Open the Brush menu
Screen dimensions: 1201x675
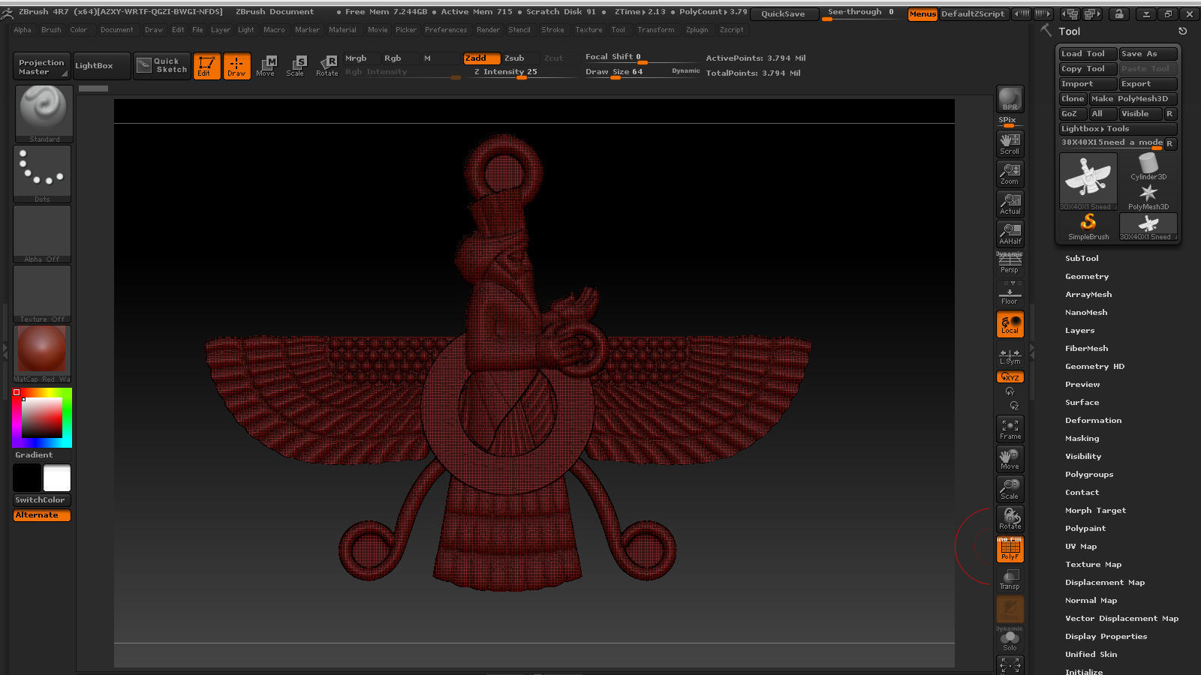tap(51, 30)
